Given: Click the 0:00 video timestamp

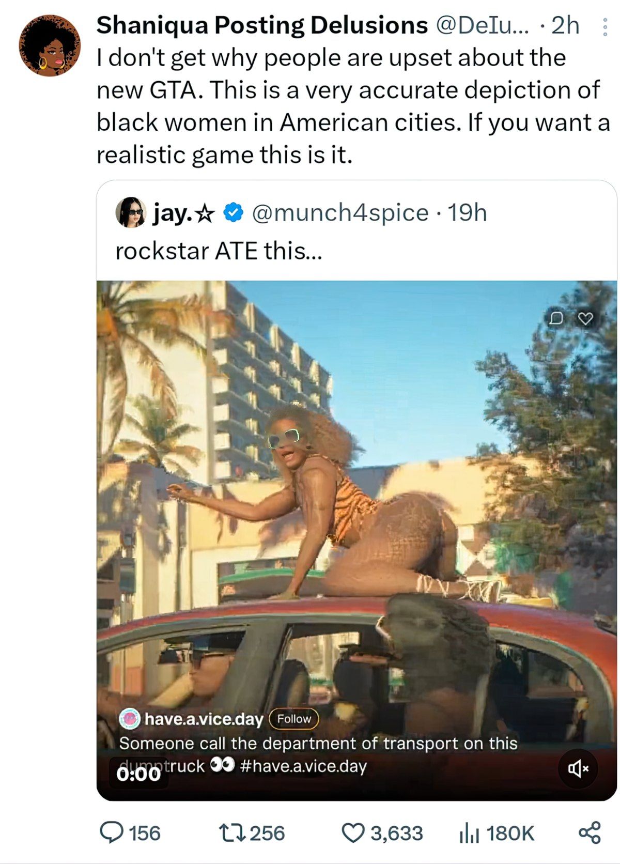Looking at the screenshot, I should 139,773.
